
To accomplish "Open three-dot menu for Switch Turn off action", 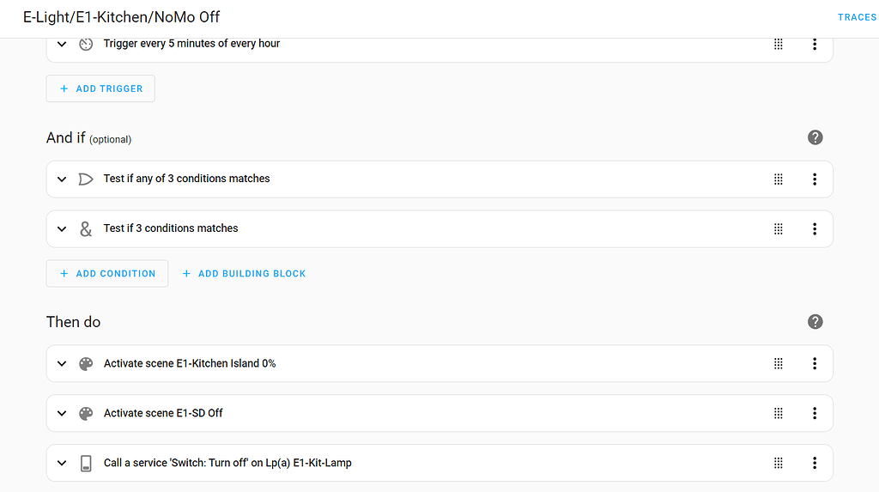I will coord(815,464).
